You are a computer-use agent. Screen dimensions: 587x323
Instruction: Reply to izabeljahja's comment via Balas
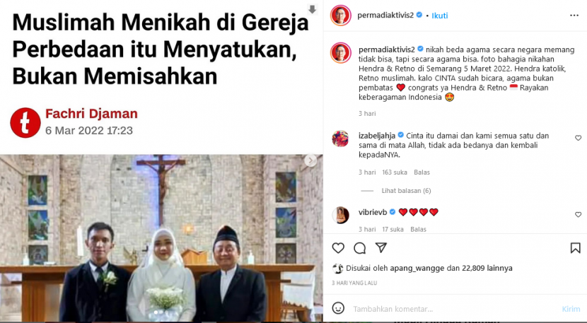pos(422,172)
